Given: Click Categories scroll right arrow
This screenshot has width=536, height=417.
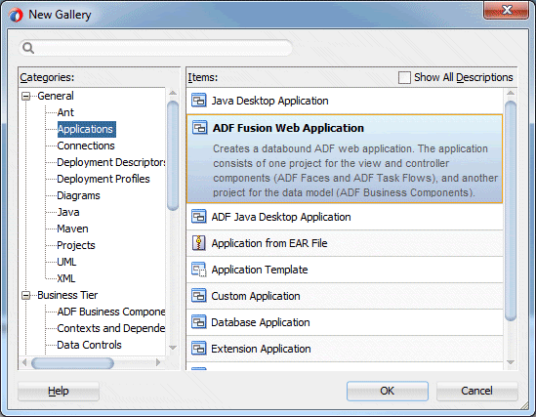Looking at the screenshot, I should 157,362.
